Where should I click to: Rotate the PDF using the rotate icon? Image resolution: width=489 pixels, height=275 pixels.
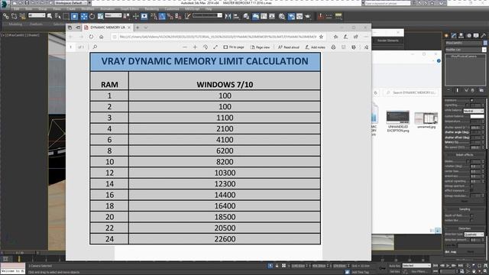coord(206,47)
